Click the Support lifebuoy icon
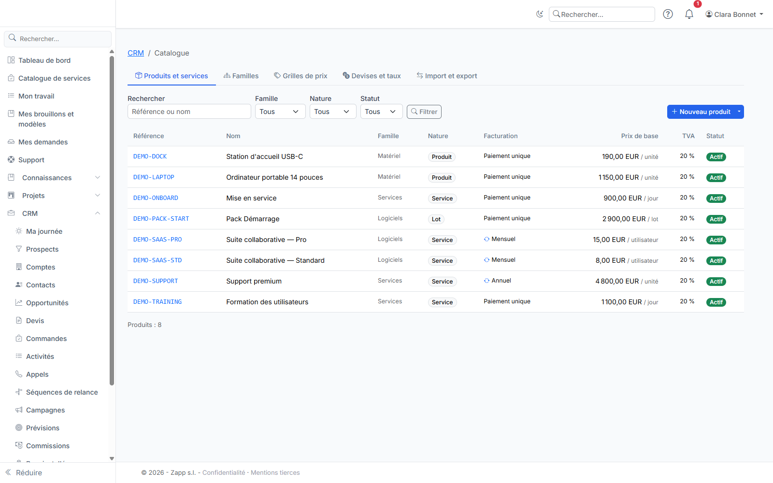 click(x=11, y=159)
